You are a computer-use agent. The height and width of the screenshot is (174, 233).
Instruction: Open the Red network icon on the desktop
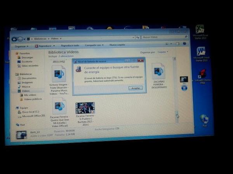click(x=204, y=119)
